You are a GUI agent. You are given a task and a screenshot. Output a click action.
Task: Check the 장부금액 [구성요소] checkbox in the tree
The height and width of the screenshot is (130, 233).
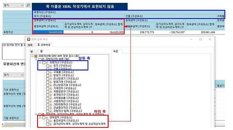[x=44, y=118]
